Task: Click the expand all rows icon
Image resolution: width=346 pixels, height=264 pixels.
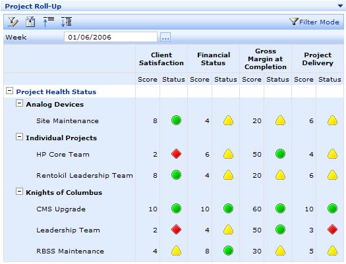Action: 66,22
